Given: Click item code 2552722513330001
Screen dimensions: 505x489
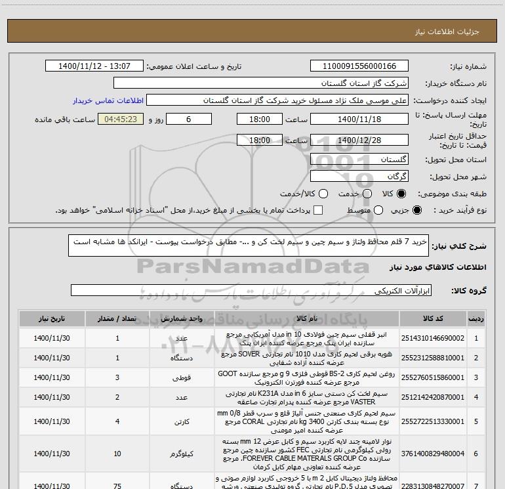Looking at the screenshot, I should pos(433,421).
